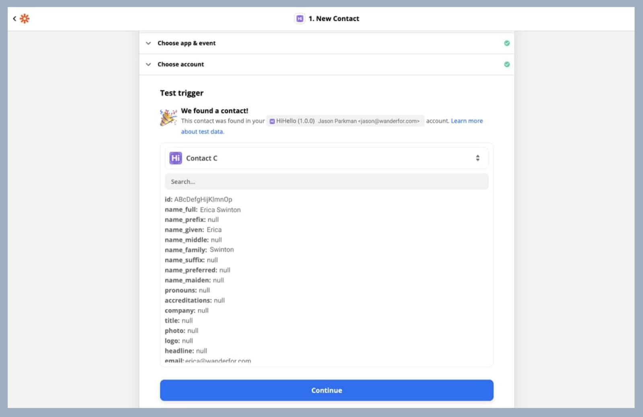Click the Hi icon in Contact C selector
The height and width of the screenshot is (417, 643).
175,158
